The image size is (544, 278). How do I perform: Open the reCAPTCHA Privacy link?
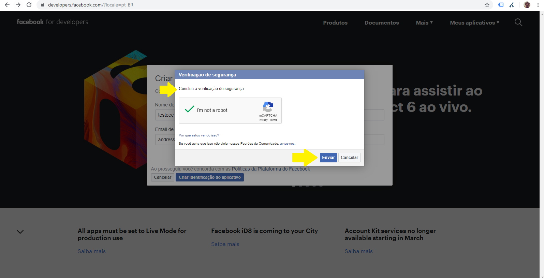click(x=263, y=120)
